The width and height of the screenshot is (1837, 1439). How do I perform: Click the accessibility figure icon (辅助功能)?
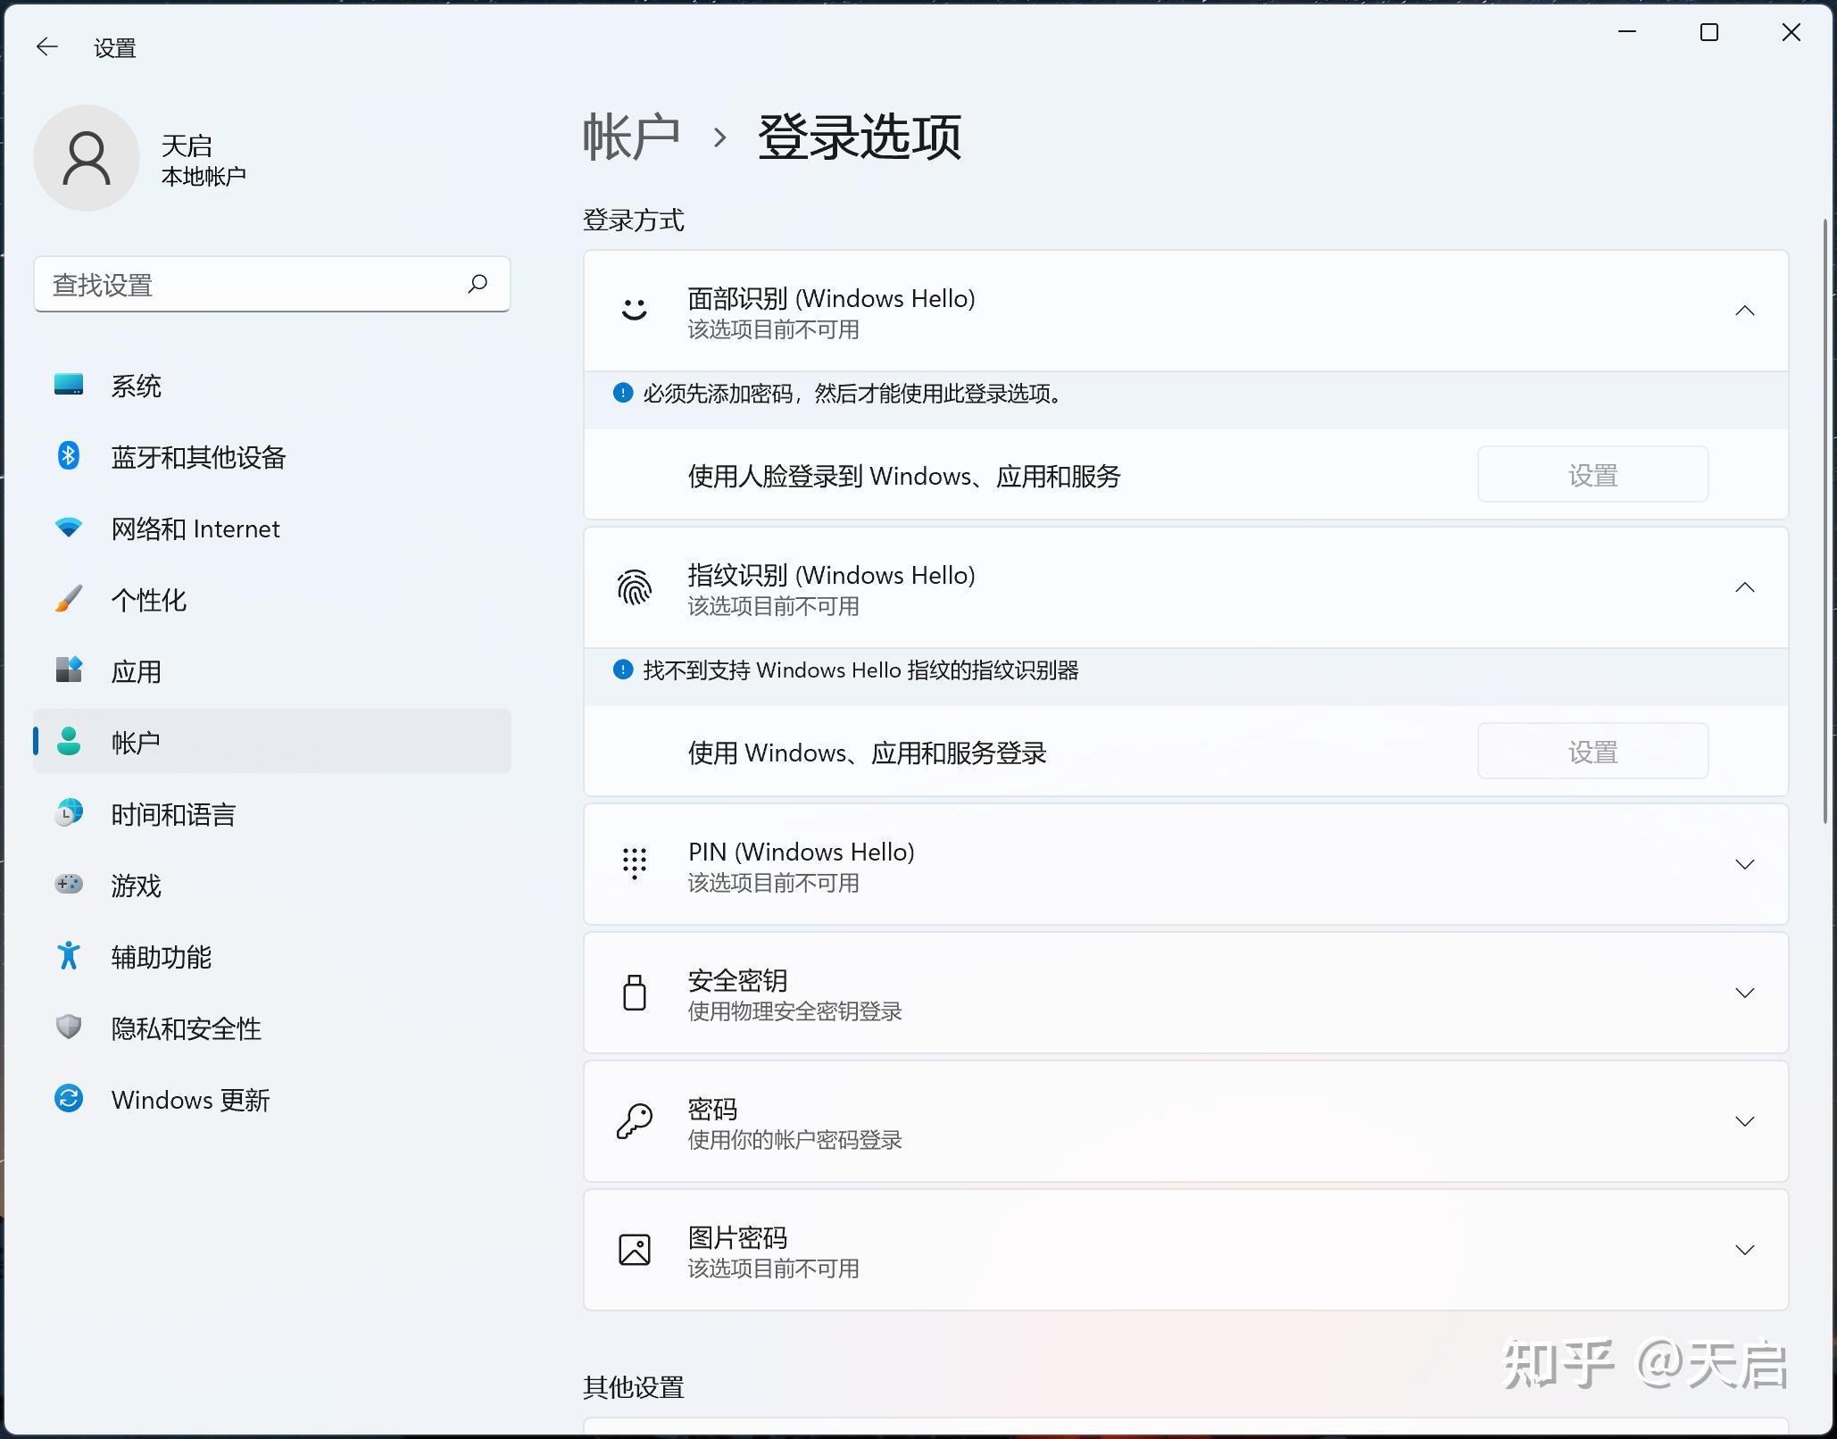coord(69,956)
